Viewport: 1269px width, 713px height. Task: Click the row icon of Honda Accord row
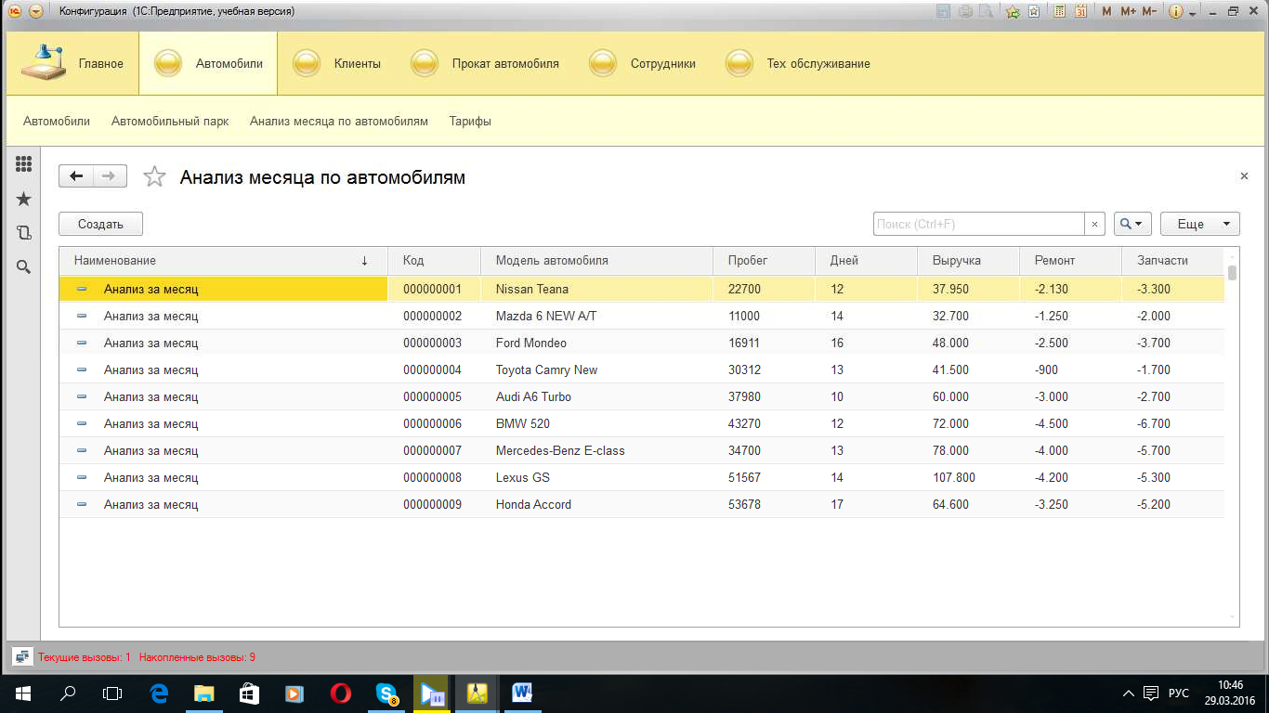(x=82, y=504)
